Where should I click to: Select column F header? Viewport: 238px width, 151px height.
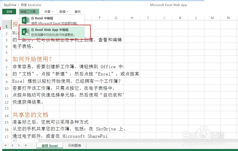[100, 18]
